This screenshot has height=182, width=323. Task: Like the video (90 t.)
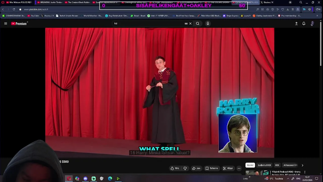pyautogui.click(x=175, y=168)
